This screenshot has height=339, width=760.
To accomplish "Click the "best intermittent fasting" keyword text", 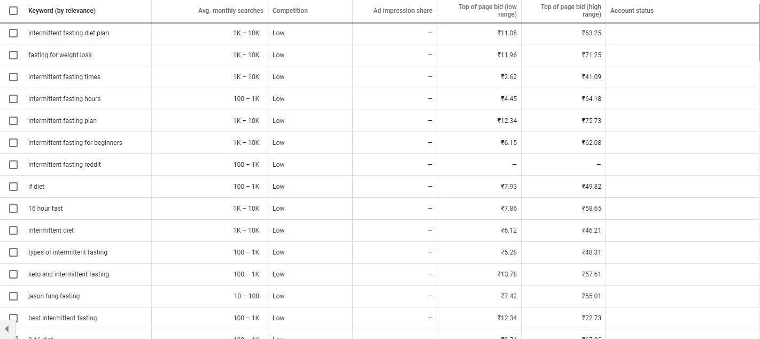I will point(63,318).
